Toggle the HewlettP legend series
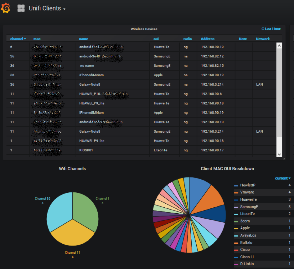 coord(248,185)
